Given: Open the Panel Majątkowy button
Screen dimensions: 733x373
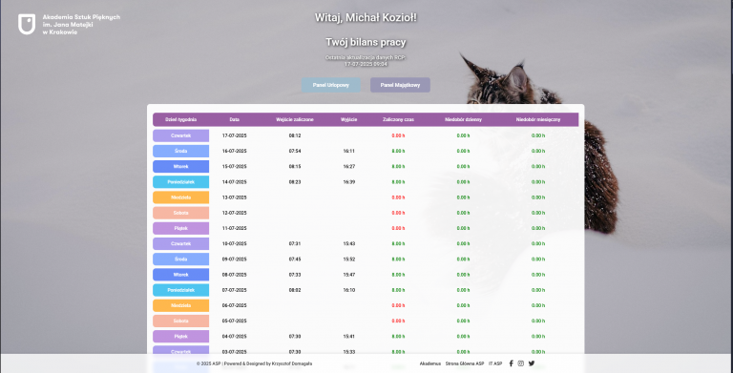Looking at the screenshot, I should click(400, 85).
